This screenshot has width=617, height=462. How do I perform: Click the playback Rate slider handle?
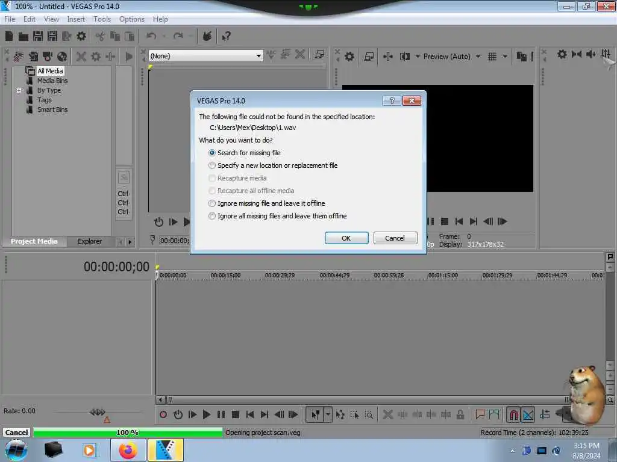coord(97,411)
